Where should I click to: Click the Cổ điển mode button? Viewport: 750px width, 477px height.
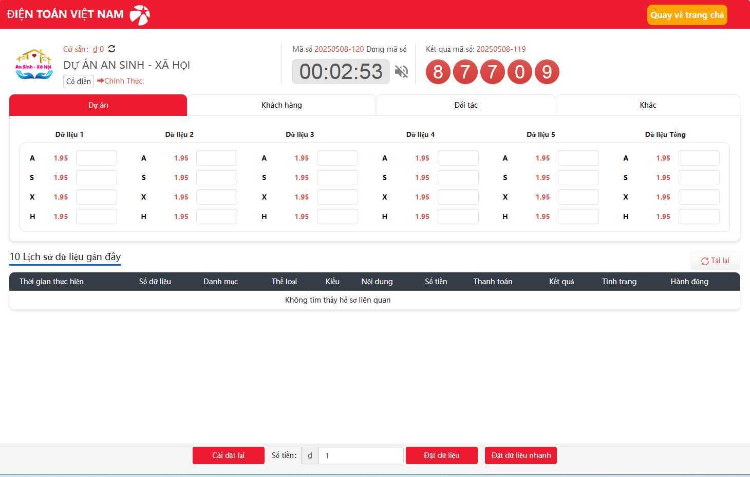click(79, 82)
